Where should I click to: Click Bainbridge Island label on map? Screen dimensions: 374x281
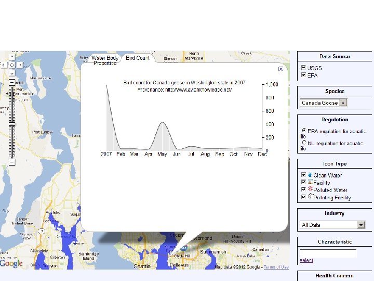(x=88, y=256)
